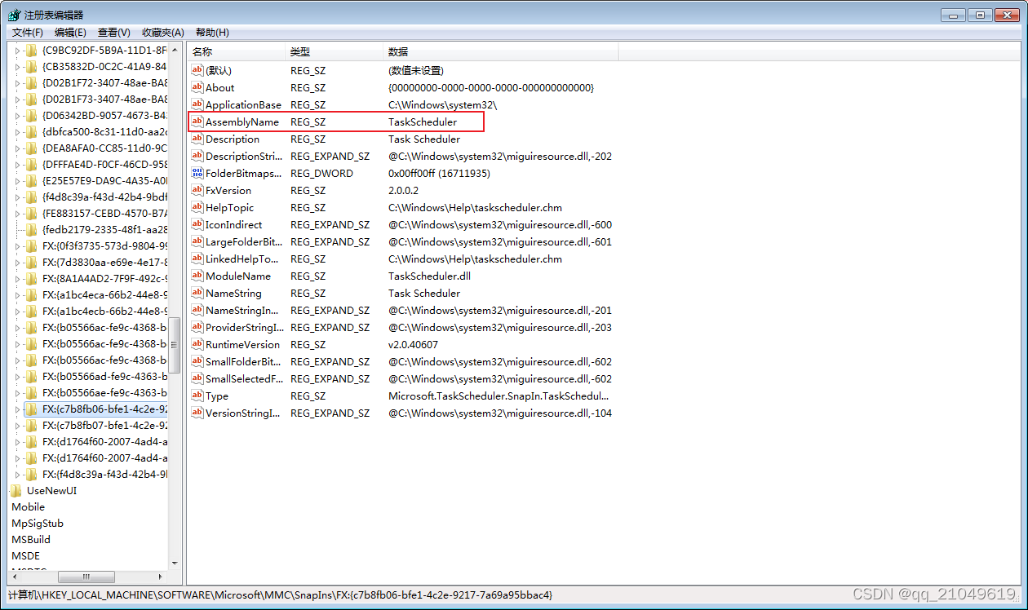
Task: Sort values by the 名称 column header
Action: point(237,52)
